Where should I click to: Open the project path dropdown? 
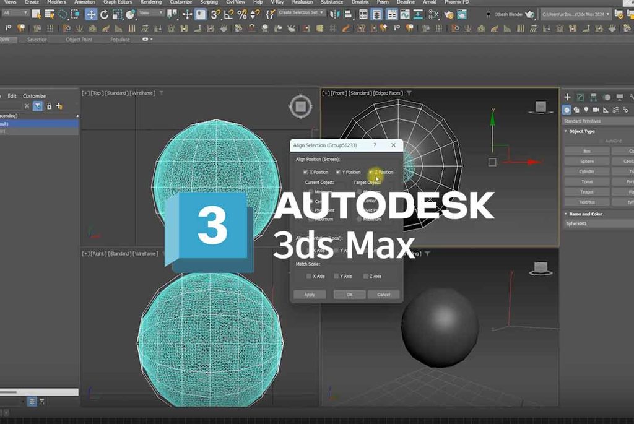click(x=576, y=14)
